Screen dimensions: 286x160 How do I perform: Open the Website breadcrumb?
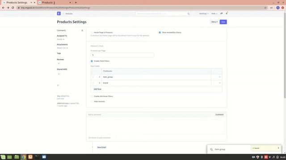click(69, 14)
